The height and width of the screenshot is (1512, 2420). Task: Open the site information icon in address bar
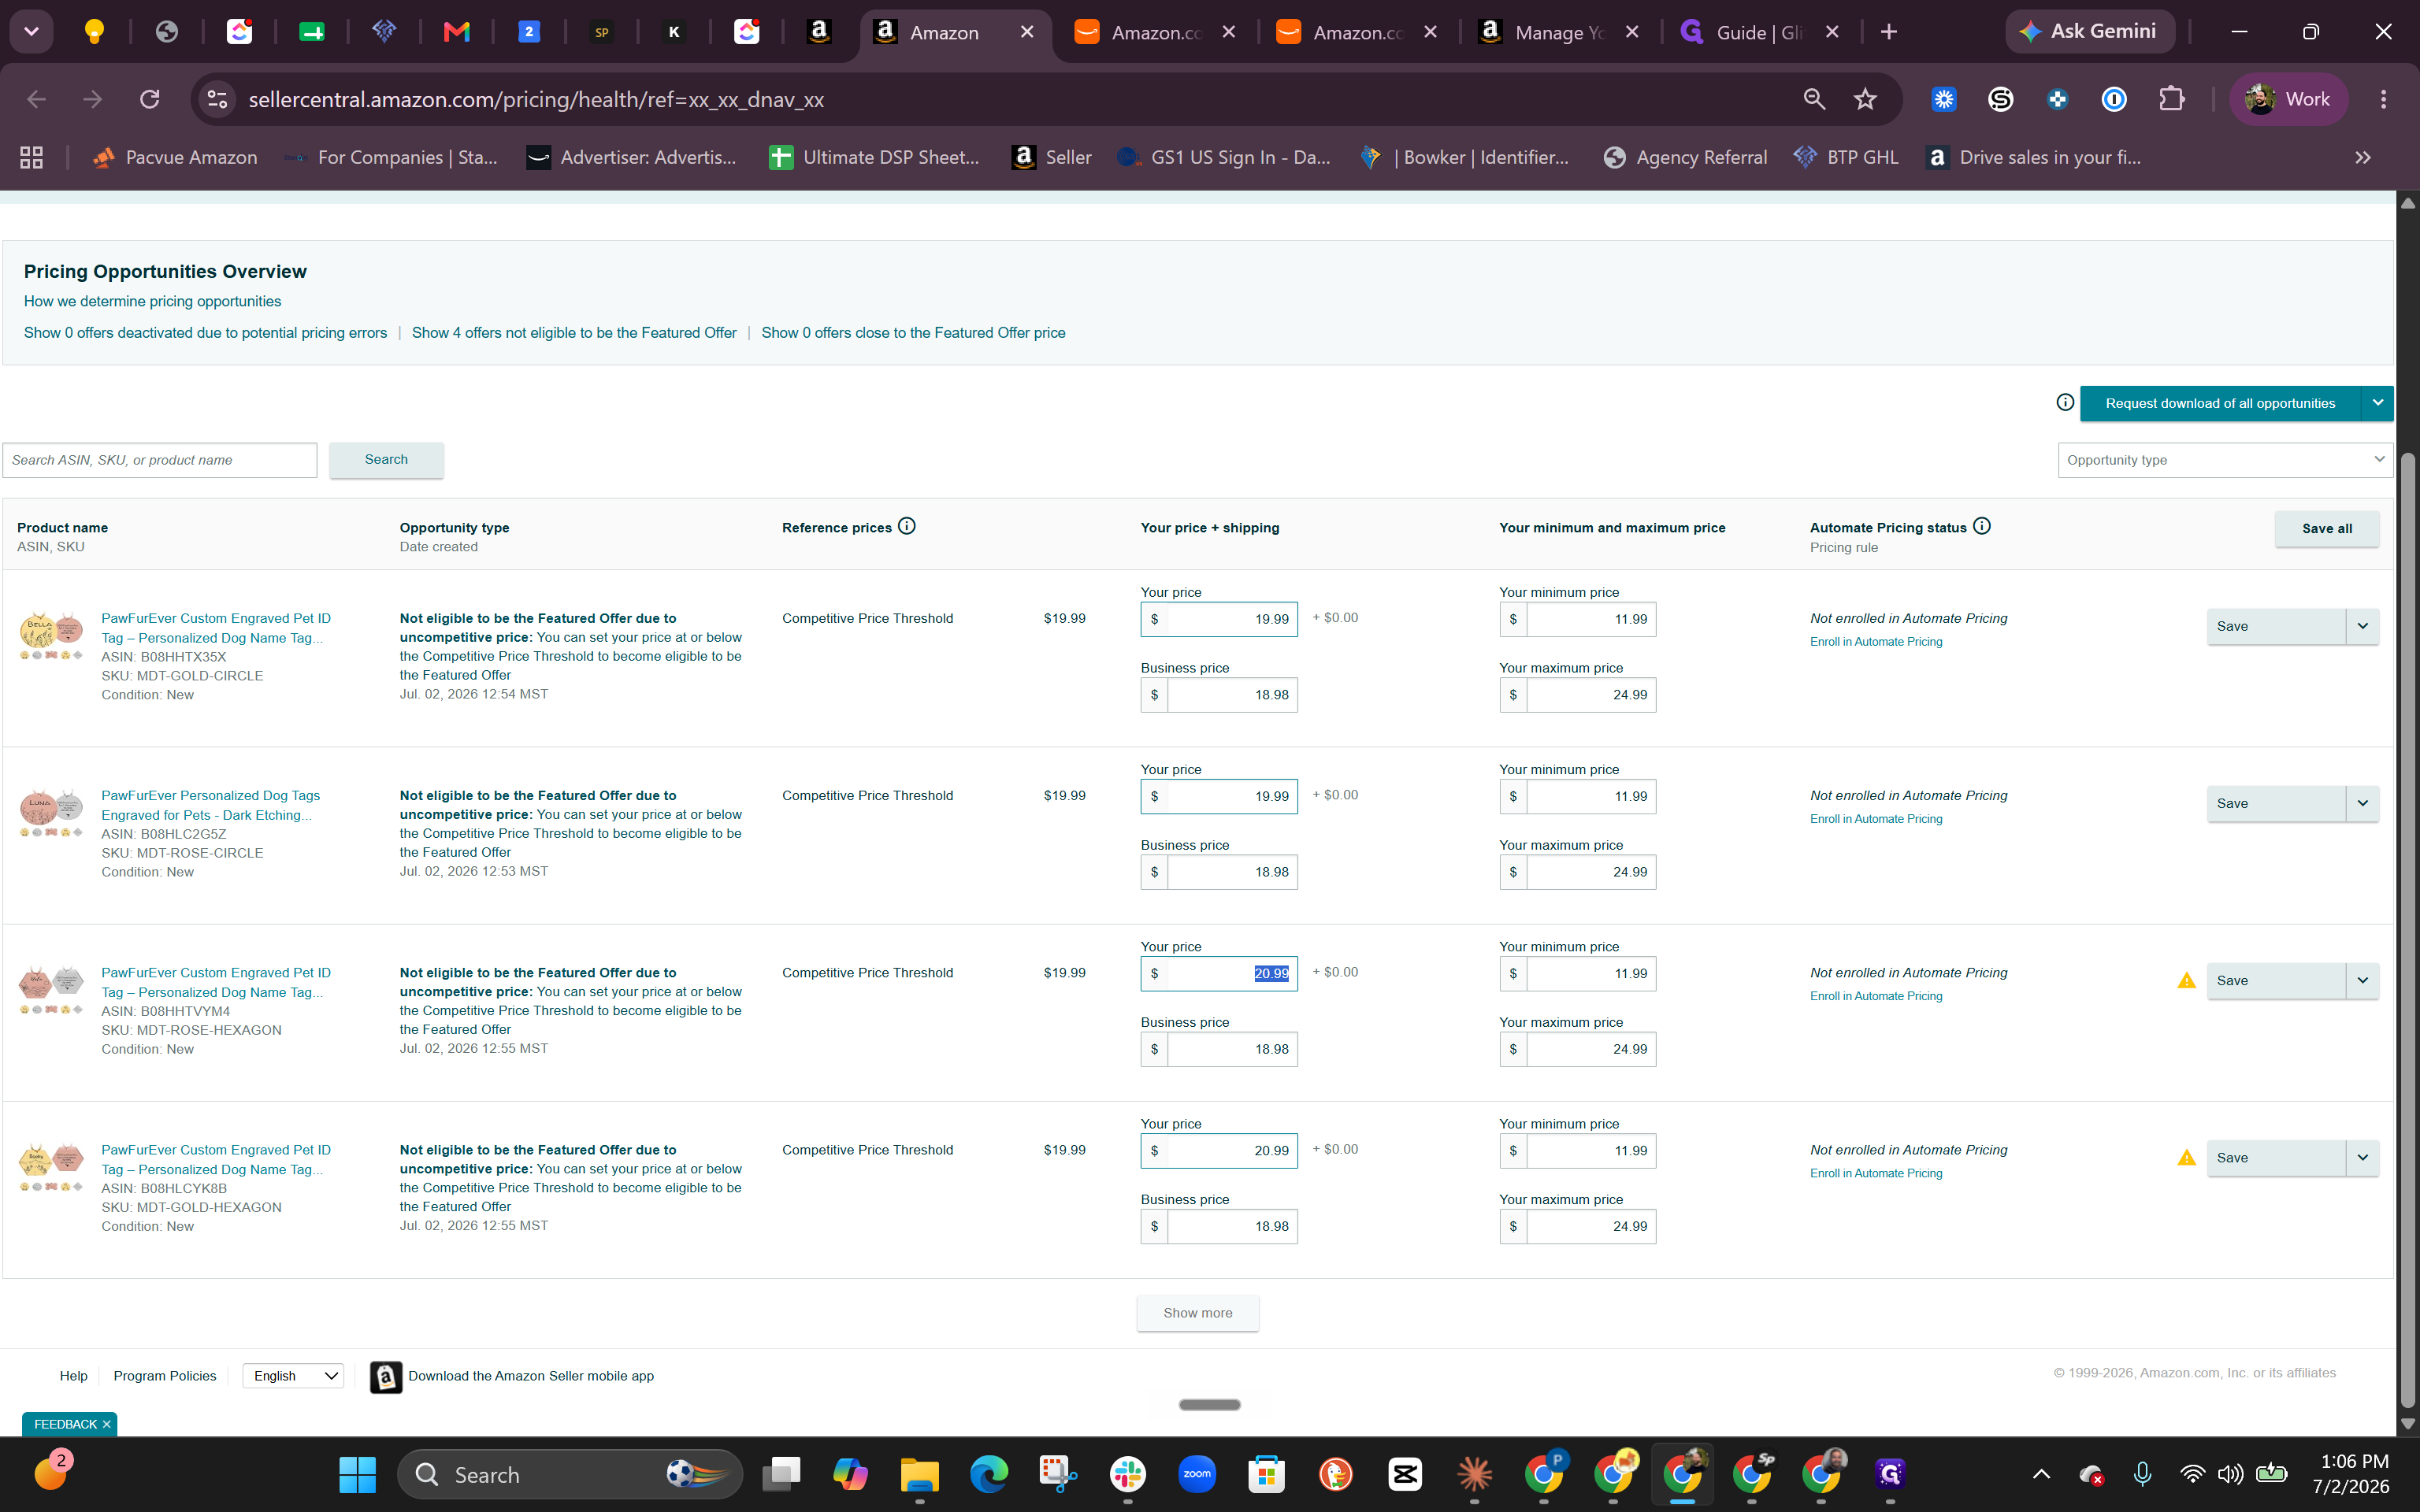[217, 99]
